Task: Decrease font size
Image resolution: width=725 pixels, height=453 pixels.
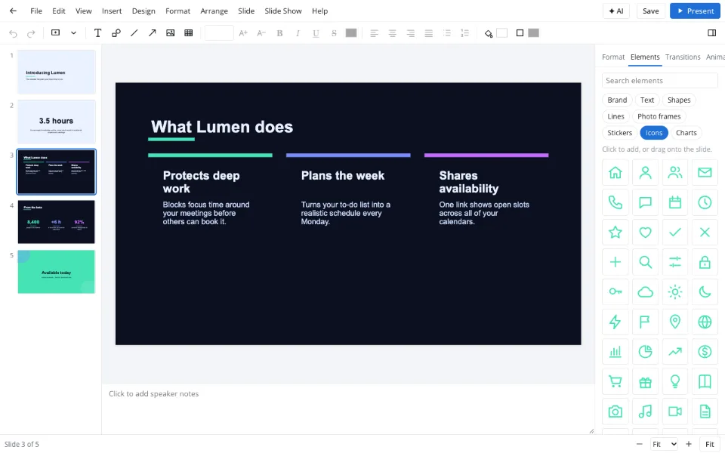Action: click(261, 32)
